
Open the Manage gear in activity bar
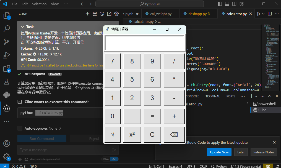click(7, 157)
